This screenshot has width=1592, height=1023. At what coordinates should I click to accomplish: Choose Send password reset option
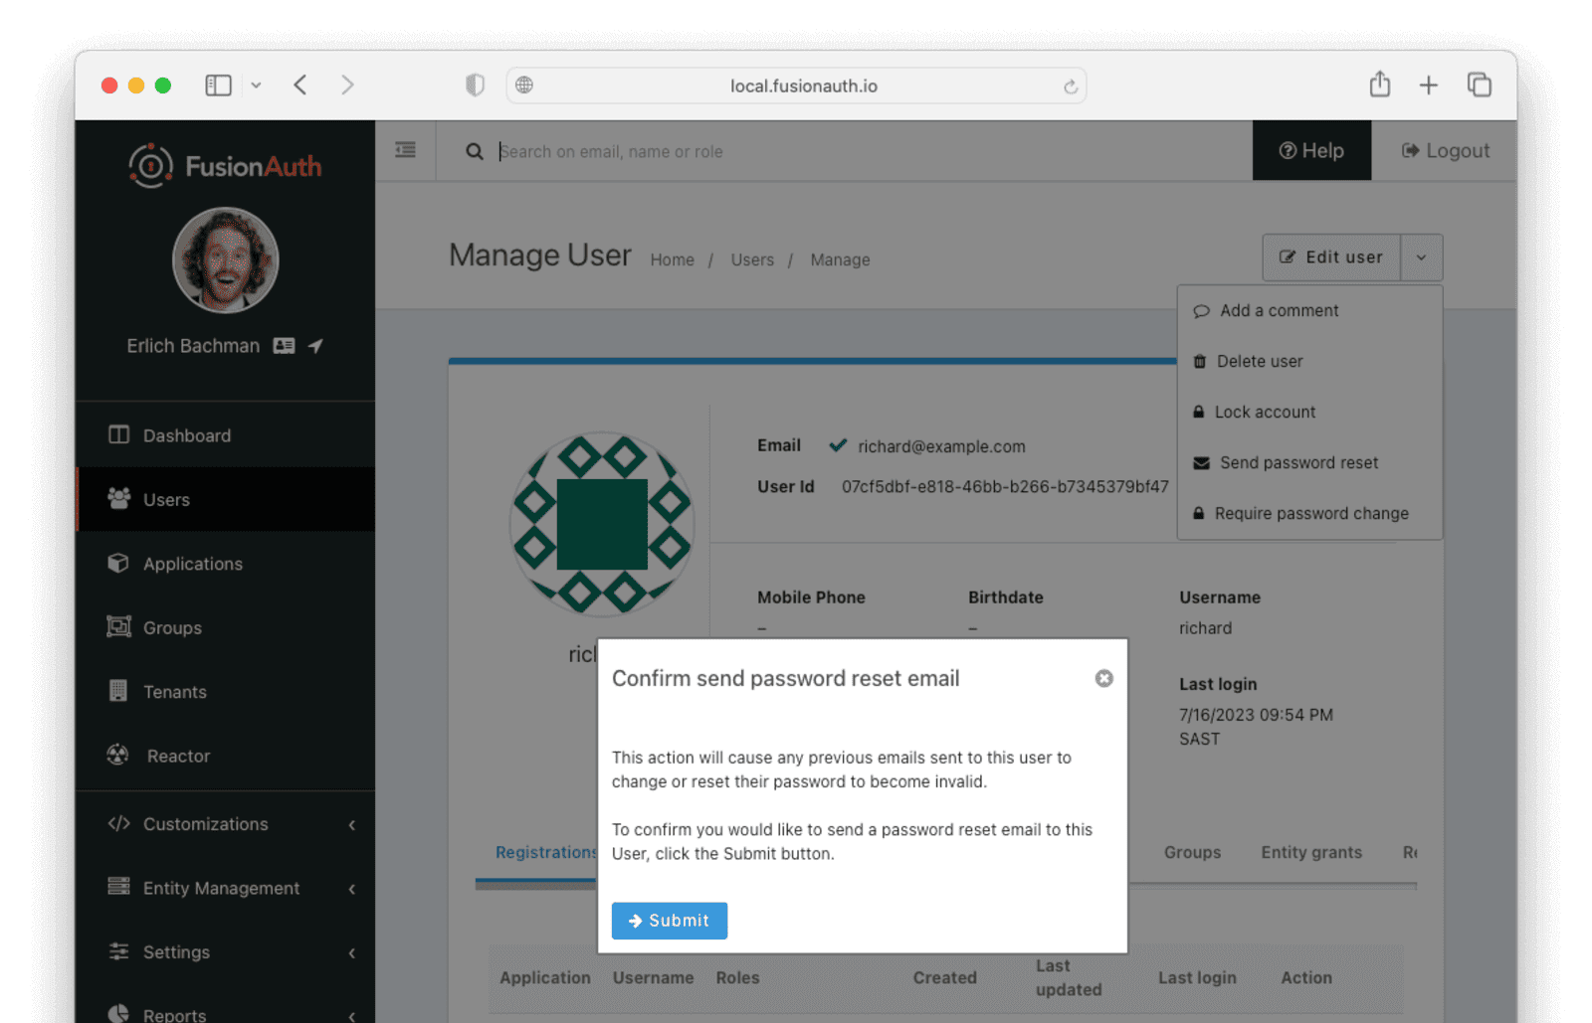(x=1309, y=462)
